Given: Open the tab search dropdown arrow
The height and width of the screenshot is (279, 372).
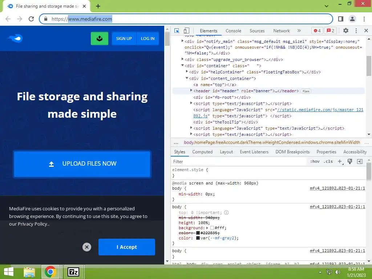Looking at the screenshot, I should (327, 6).
